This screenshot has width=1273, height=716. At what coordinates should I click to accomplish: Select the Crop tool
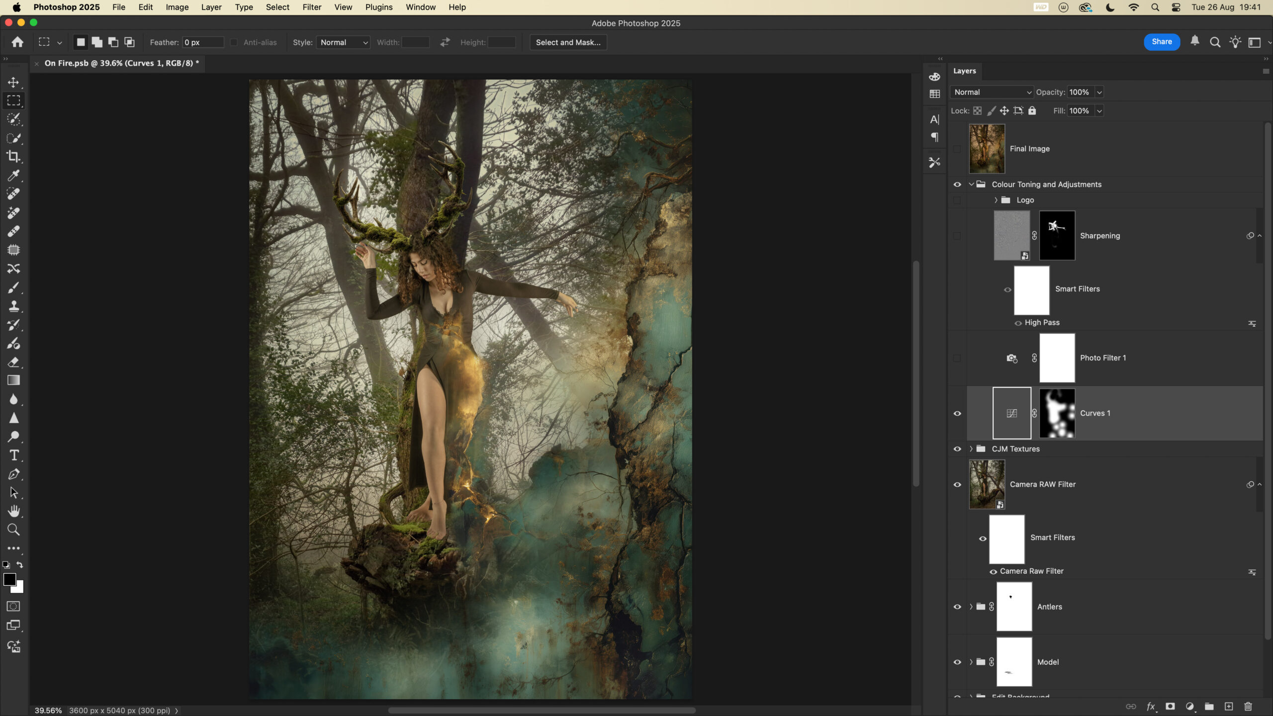click(x=13, y=157)
